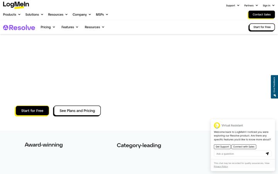Expand the Pricing dropdown chevron

[54, 27]
